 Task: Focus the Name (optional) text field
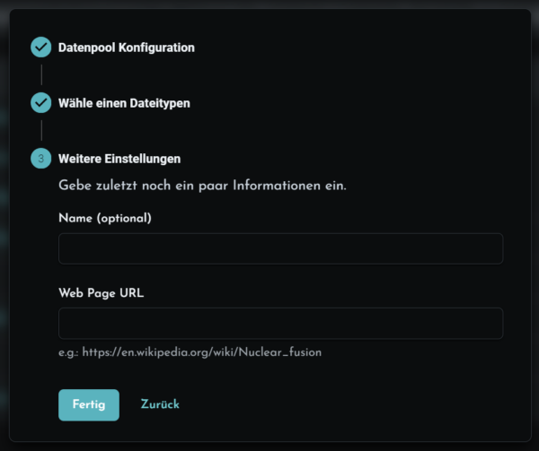pos(281,248)
